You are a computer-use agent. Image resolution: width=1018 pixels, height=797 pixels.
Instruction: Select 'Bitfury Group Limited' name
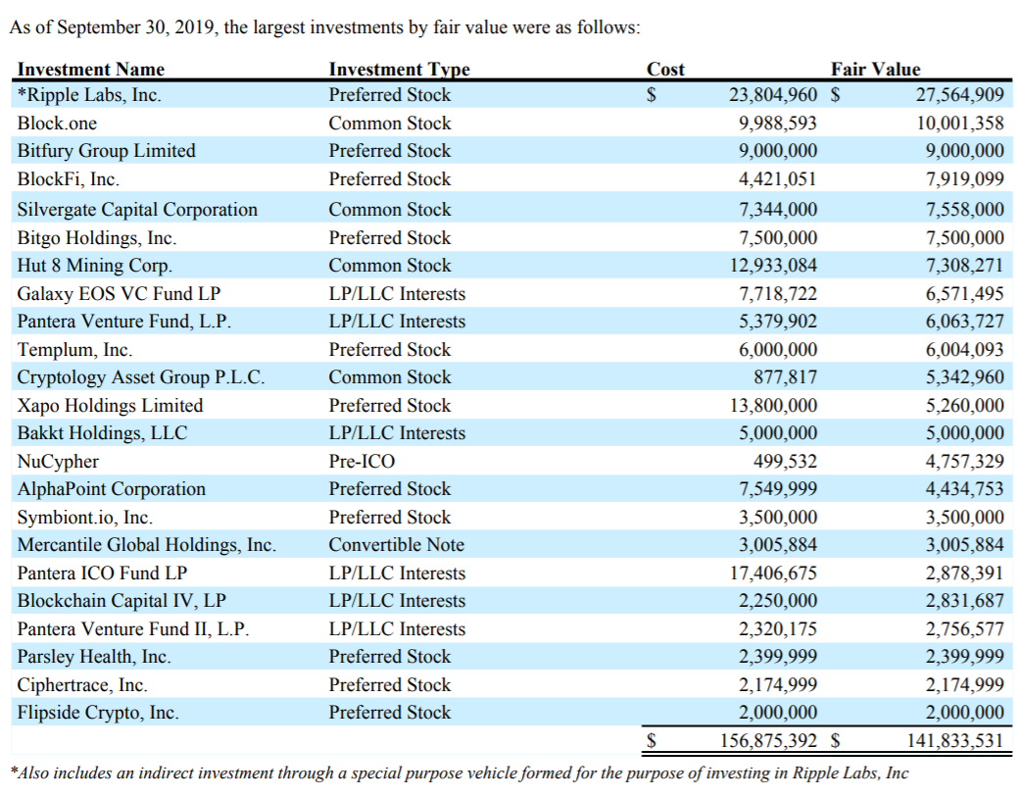pyautogui.click(x=106, y=151)
